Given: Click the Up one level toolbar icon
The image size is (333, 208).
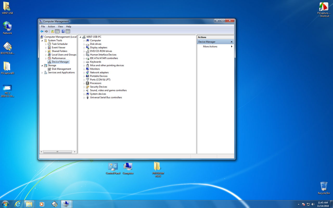Looking at the screenshot, I should tap(52, 31).
